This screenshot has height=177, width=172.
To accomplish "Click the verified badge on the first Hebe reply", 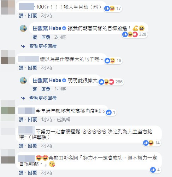I will [x=64, y=28].
